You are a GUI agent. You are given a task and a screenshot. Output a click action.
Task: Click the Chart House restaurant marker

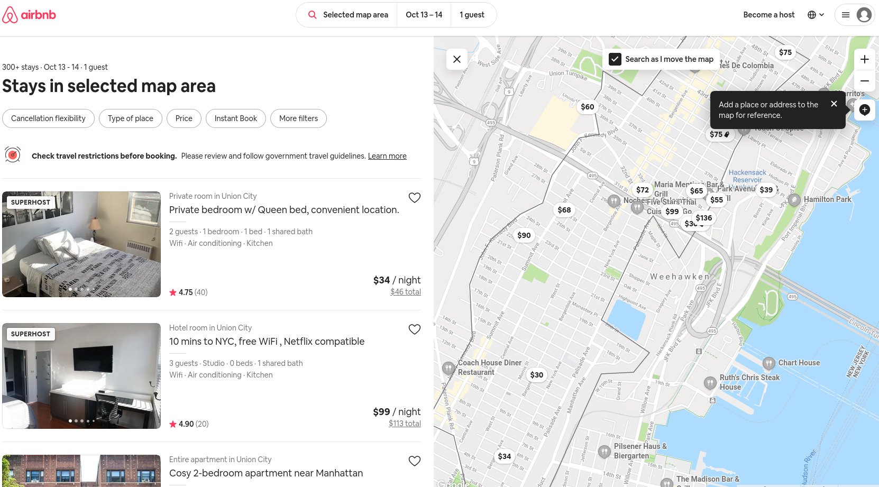(x=769, y=363)
